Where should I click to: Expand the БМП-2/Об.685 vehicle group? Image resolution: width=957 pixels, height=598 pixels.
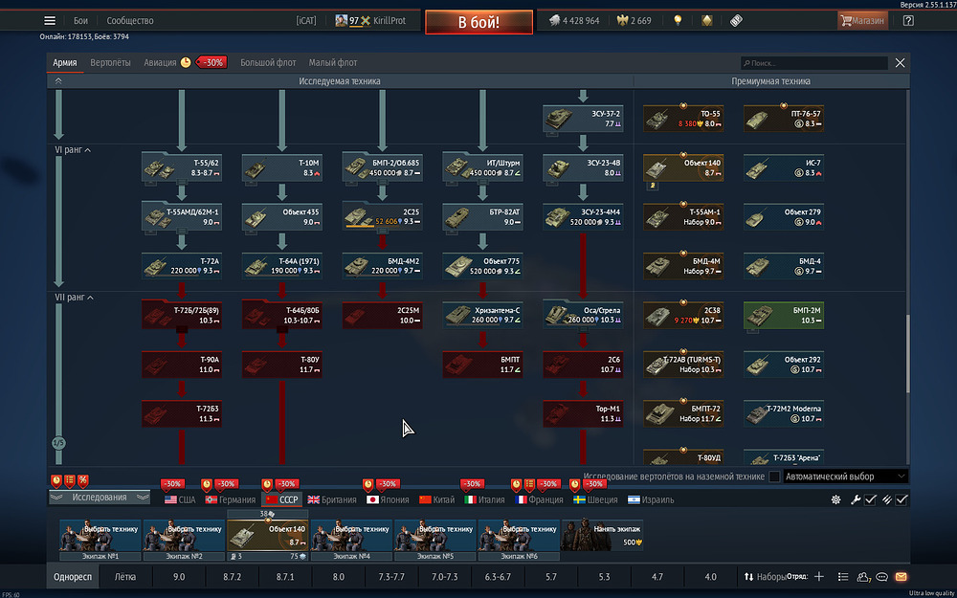(383, 182)
